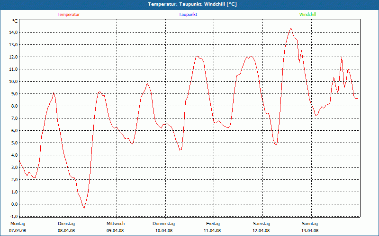Click the 10,0 y-axis value
Screen dimensions: 379x236
pyautogui.click(x=13, y=82)
